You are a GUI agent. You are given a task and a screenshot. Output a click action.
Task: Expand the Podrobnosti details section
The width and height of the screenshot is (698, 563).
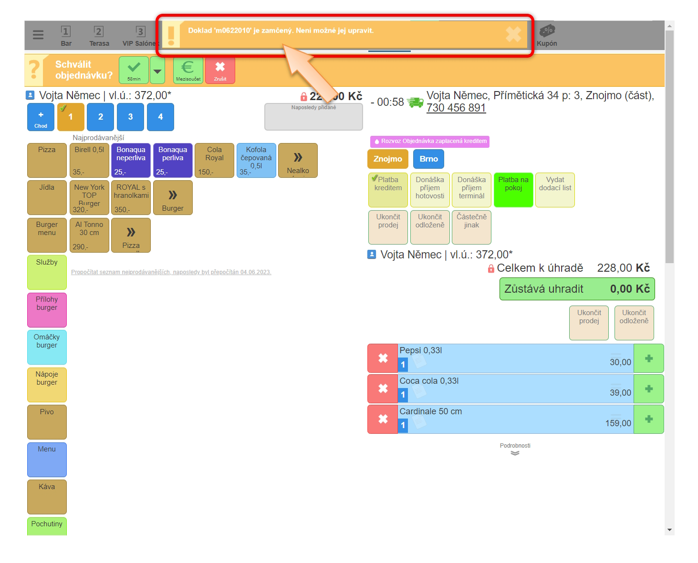coord(515,450)
